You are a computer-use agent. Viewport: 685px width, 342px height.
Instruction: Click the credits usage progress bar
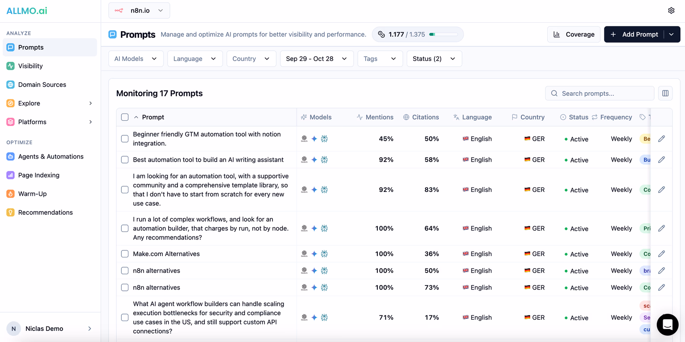(x=443, y=34)
